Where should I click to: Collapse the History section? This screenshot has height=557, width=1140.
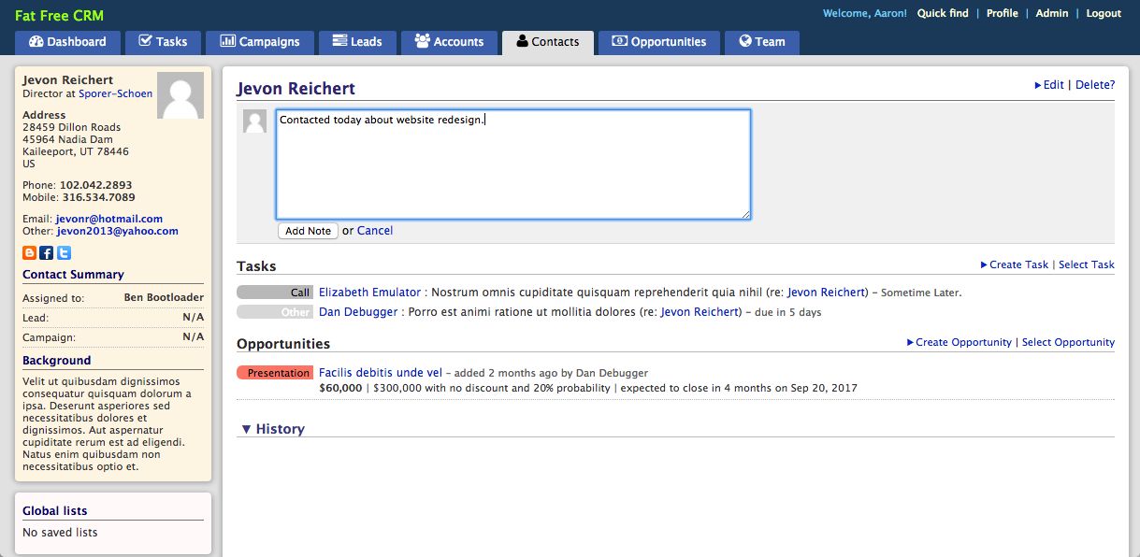point(272,429)
